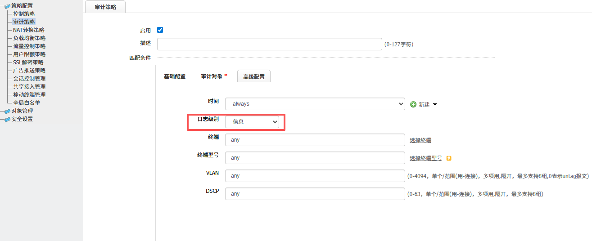Click the yellow help icon beside 选择终端型号

pos(448,158)
